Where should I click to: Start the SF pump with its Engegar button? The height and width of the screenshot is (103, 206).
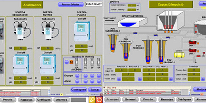pyautogui.click(x=92, y=76)
